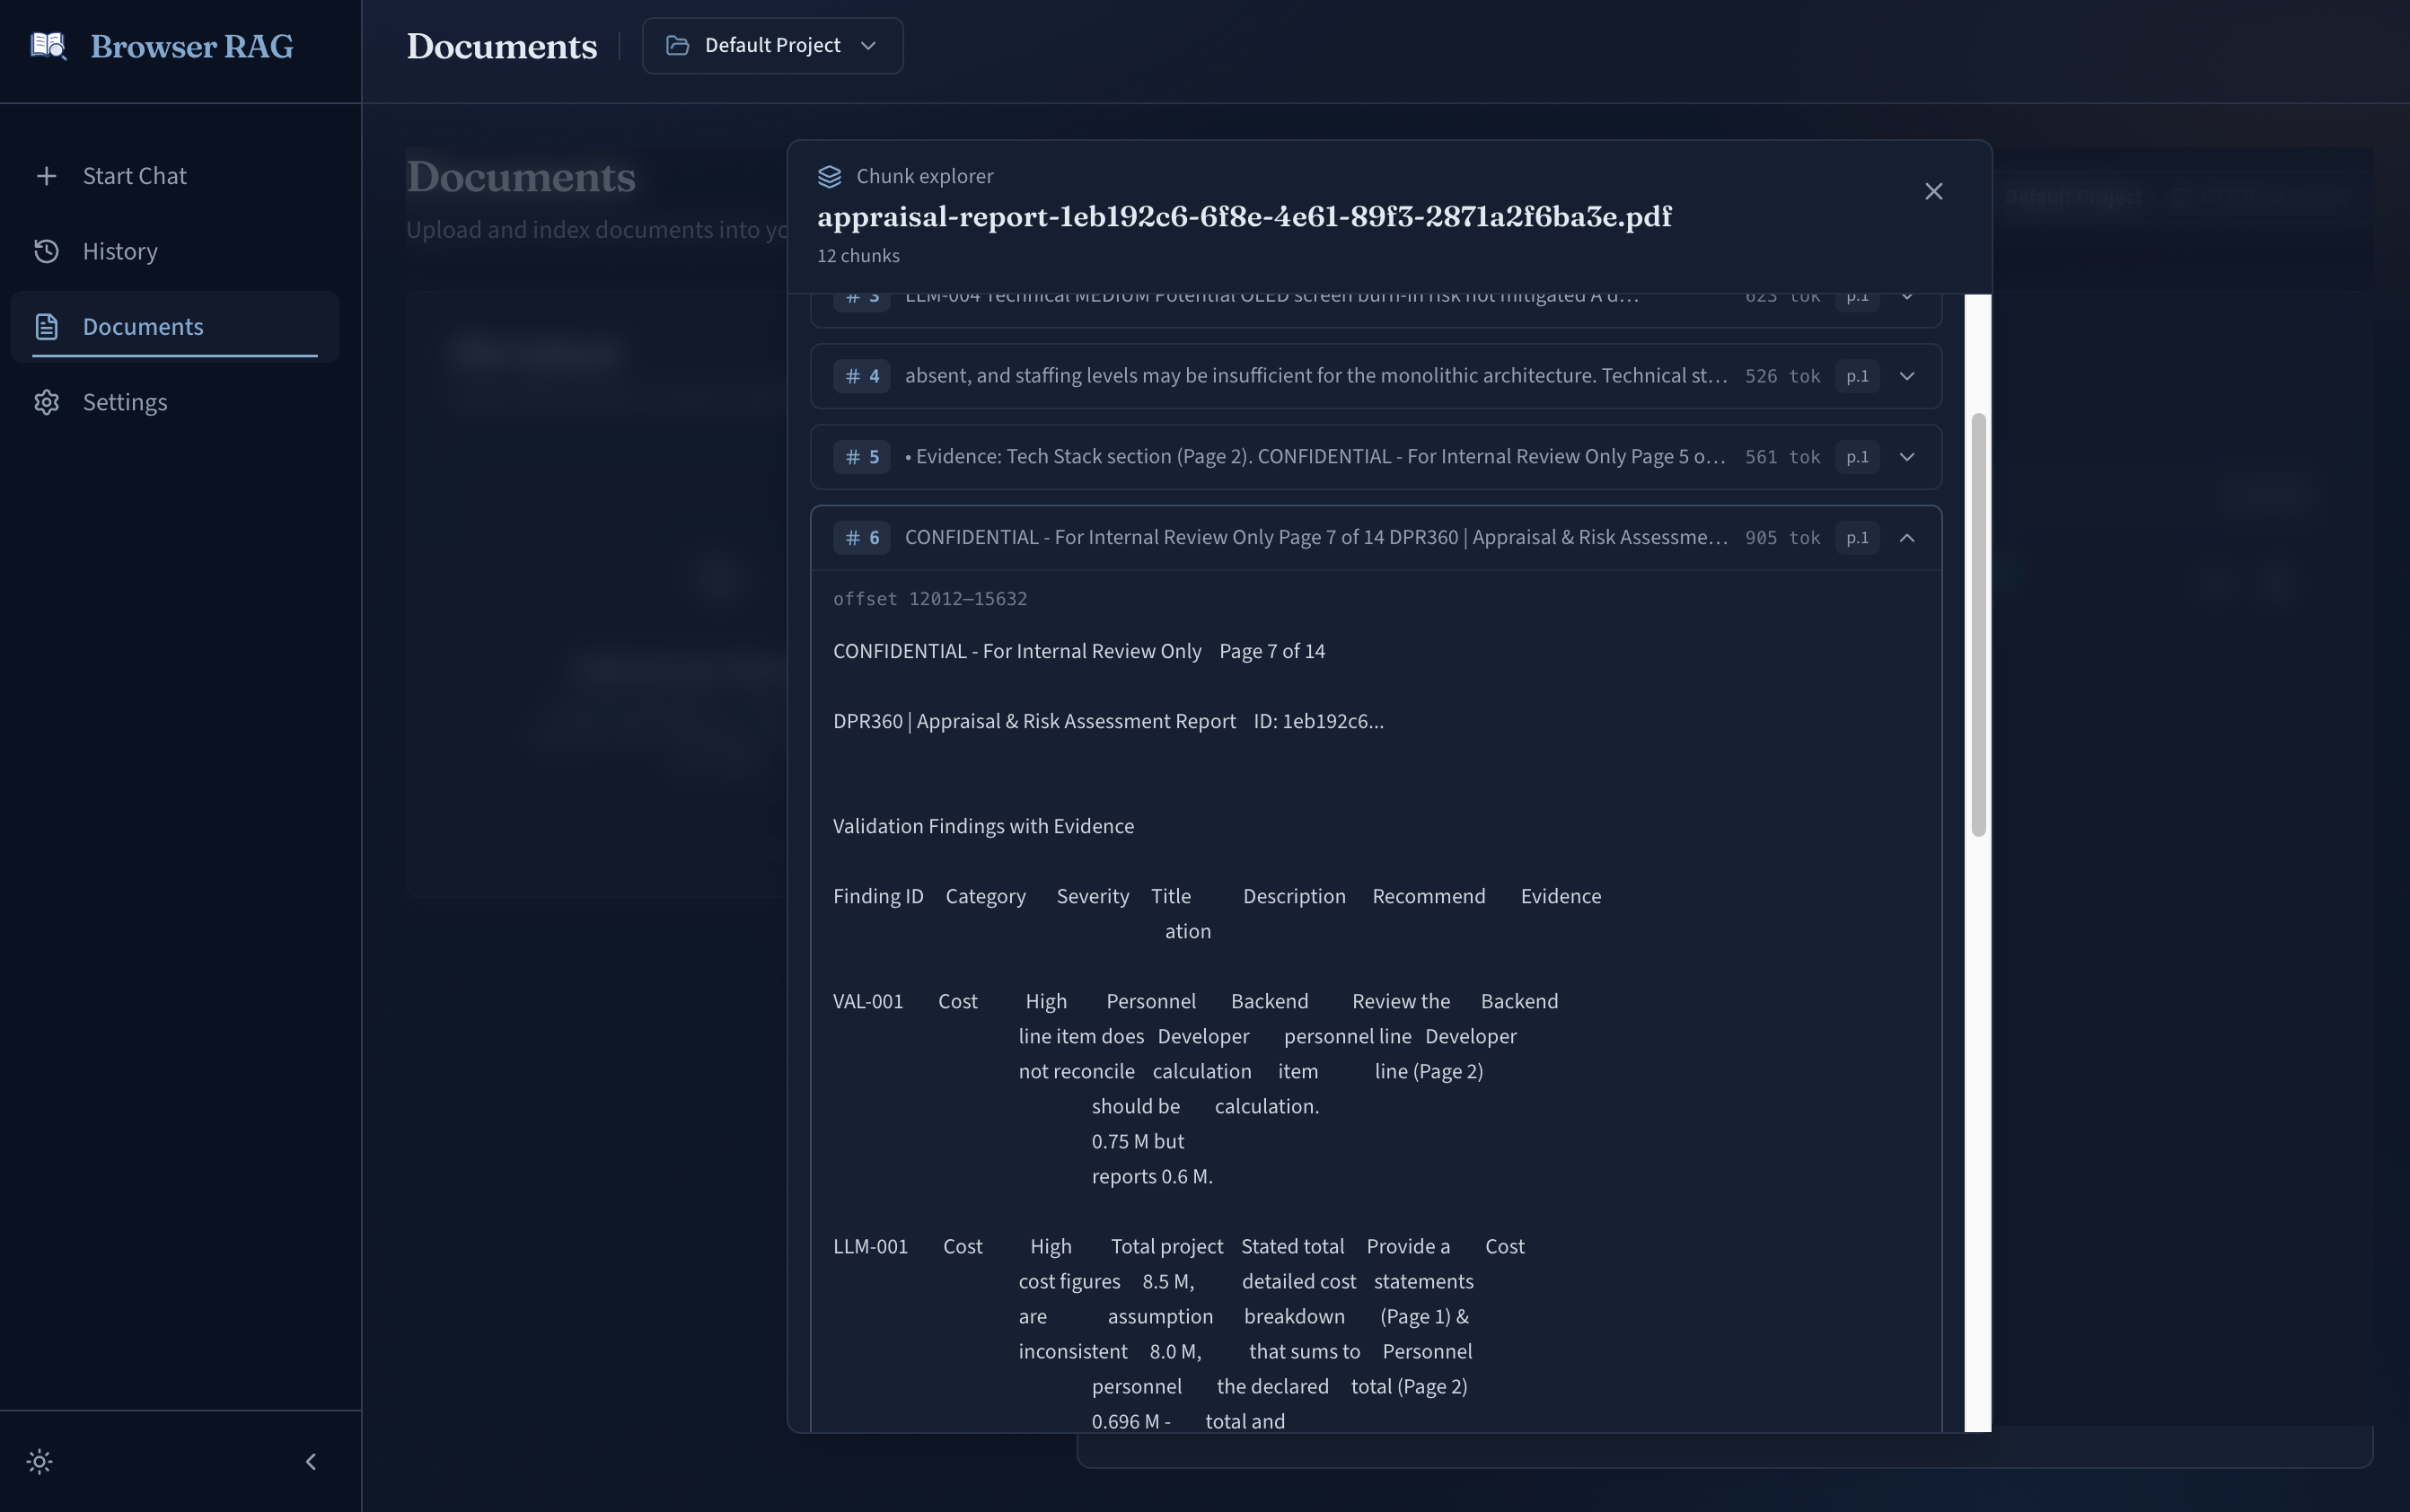Click 'DPR360 | Appraisal & Risk Assessment Report' line
2410x1512 pixels.
tap(1034, 722)
